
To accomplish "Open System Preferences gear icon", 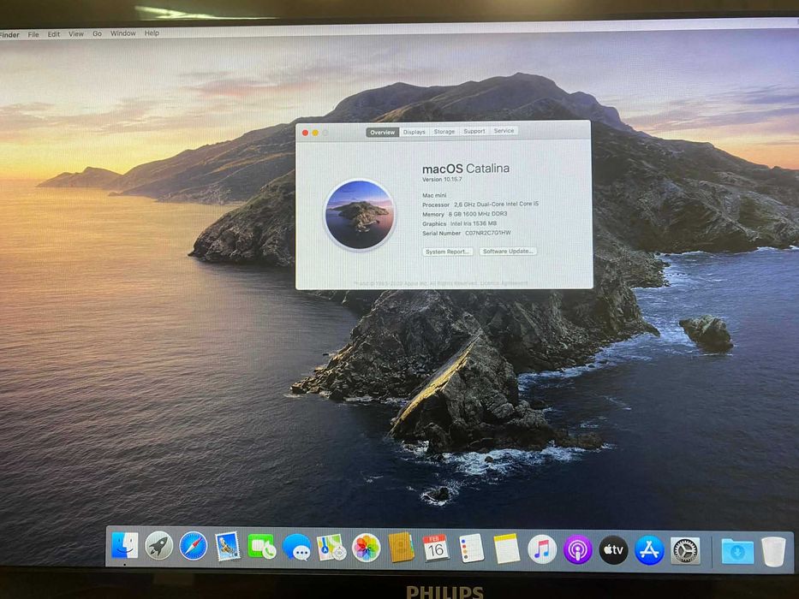I will 685,550.
